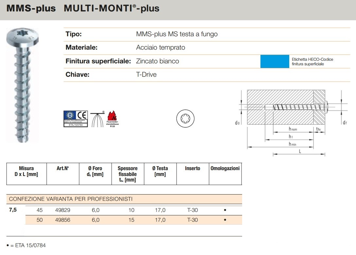Click the Ø Testa column header

(160, 174)
